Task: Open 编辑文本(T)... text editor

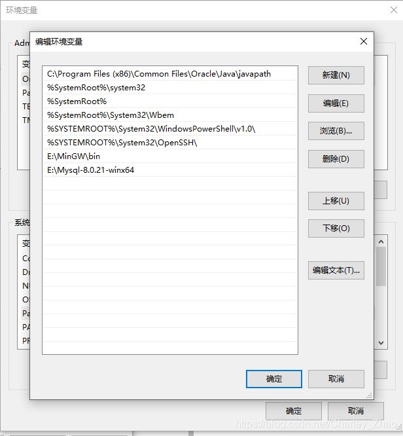Action: [x=336, y=270]
